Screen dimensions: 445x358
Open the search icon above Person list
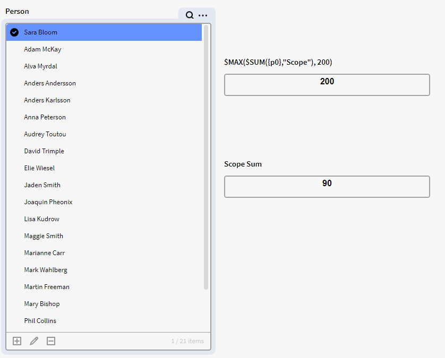190,15
